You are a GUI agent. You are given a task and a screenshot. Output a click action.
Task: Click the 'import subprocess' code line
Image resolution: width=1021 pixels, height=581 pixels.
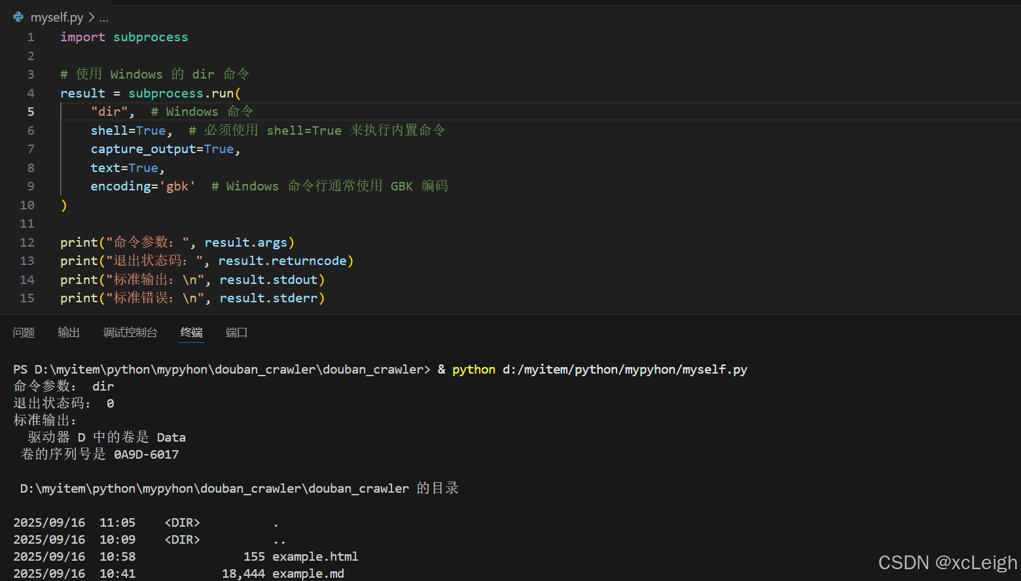point(124,37)
